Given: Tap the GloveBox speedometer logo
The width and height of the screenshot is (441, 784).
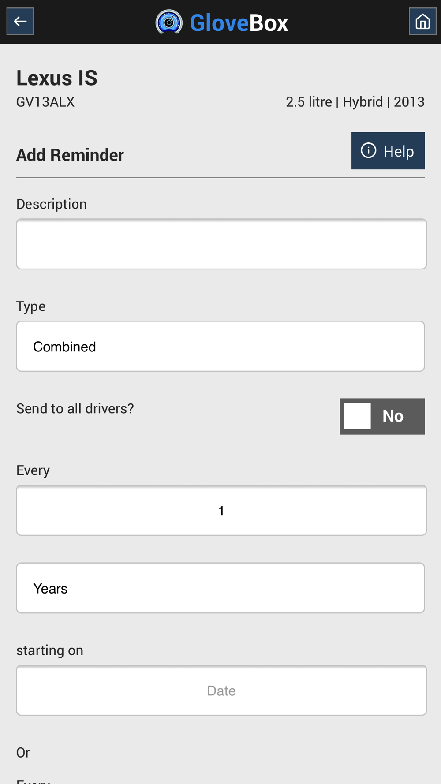Looking at the screenshot, I should [x=169, y=22].
